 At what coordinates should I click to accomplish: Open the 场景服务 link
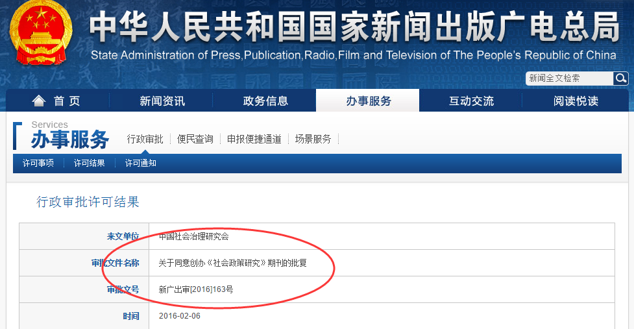tap(313, 139)
